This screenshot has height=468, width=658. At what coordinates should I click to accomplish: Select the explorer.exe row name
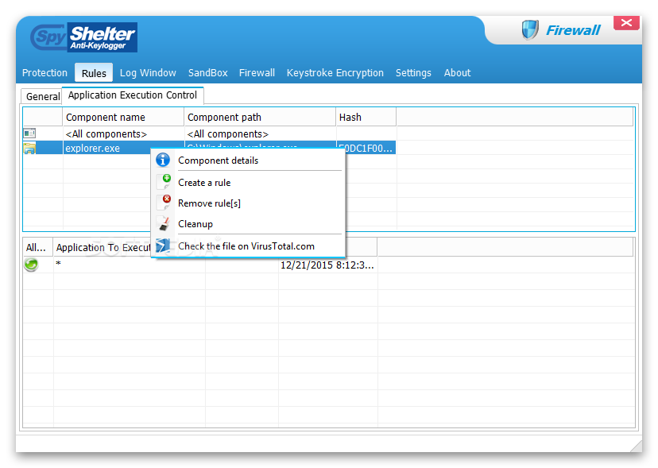tap(92, 148)
